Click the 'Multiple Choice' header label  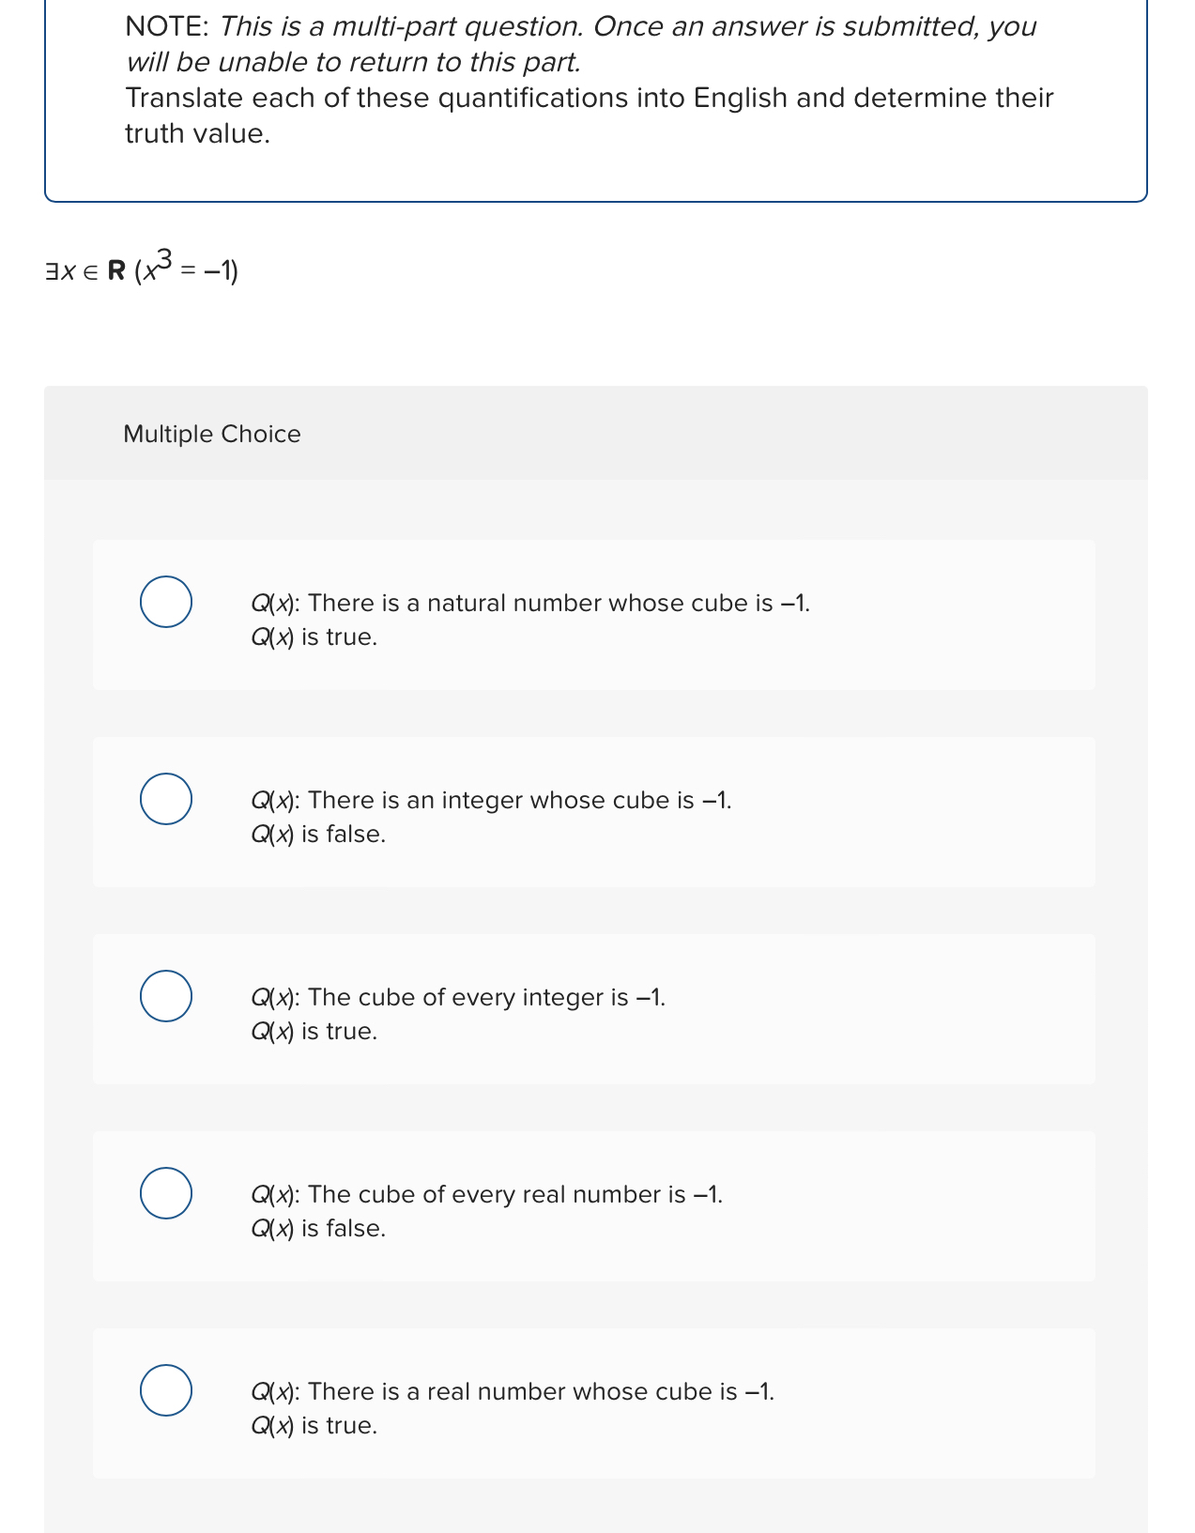click(211, 434)
